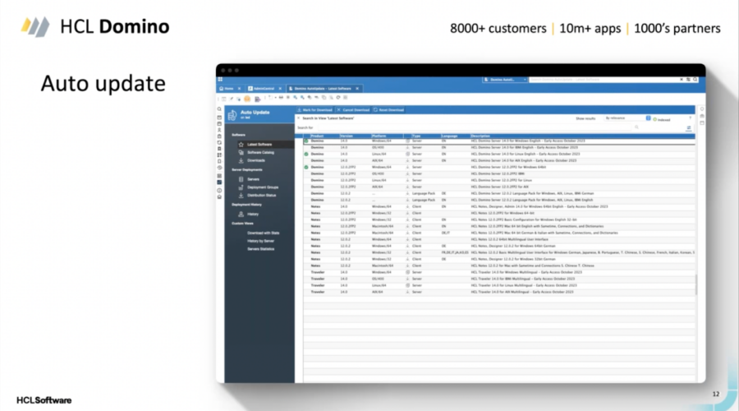This screenshot has height=411, width=739.
Task: Click the top icon in right side strip
Action: point(701,109)
